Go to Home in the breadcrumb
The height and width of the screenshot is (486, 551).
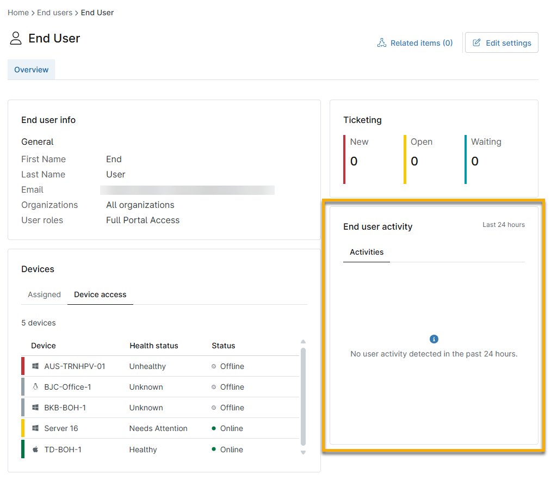[18, 13]
